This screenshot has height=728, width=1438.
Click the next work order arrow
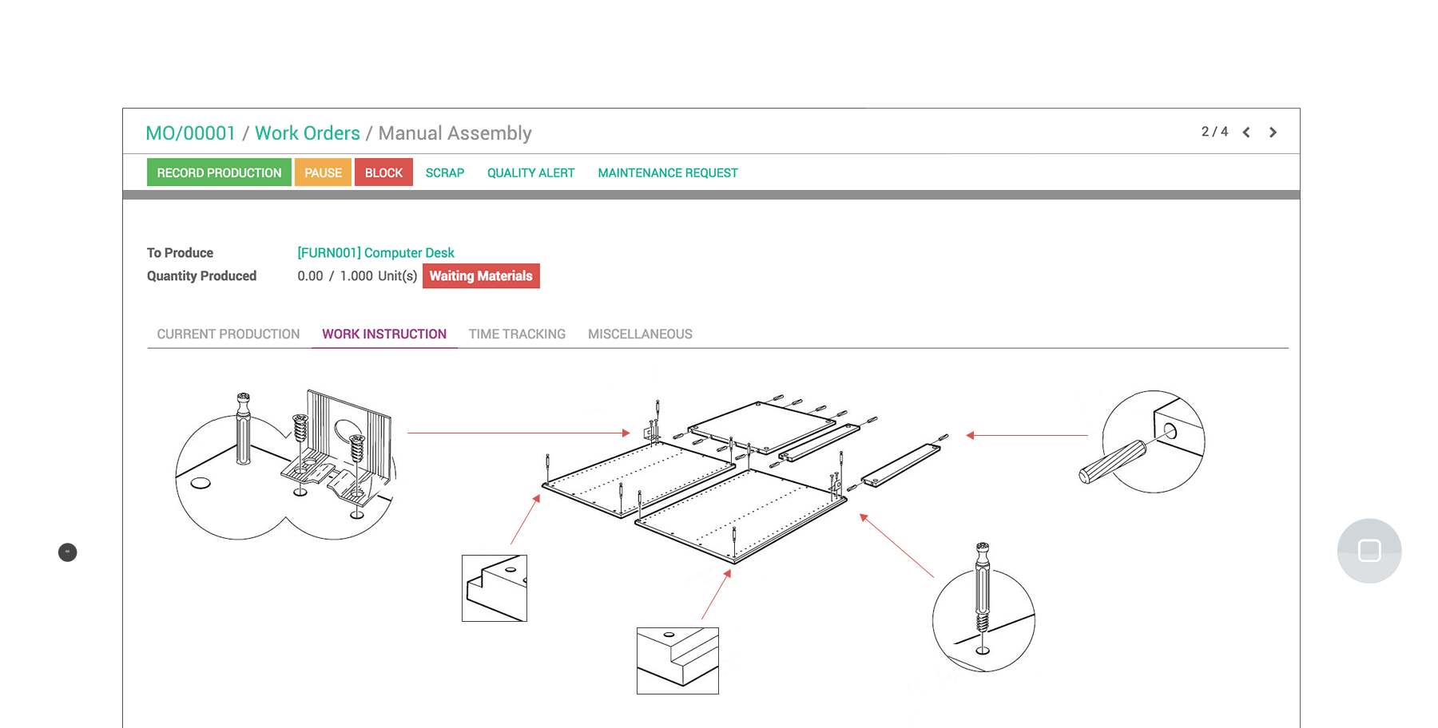[1273, 132]
